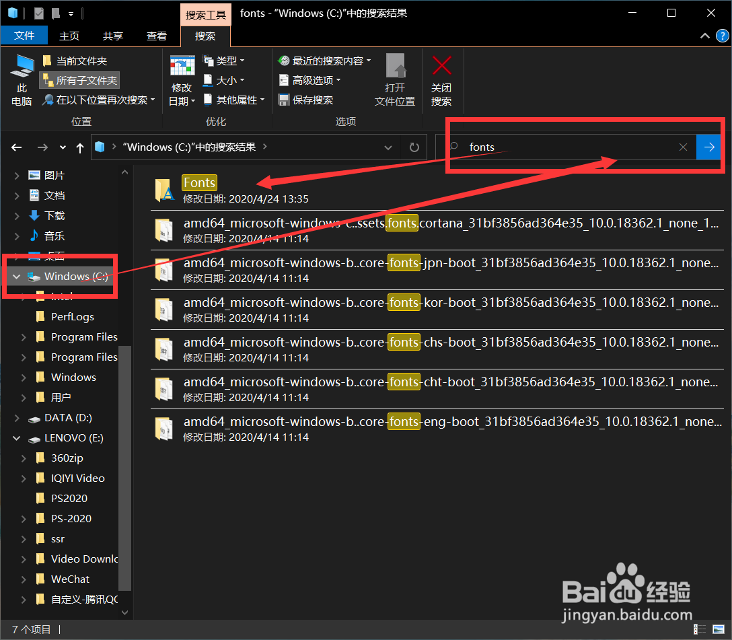Screen dimensions: 732x640
Task: Select ssr folder in tree
Action: 50,538
